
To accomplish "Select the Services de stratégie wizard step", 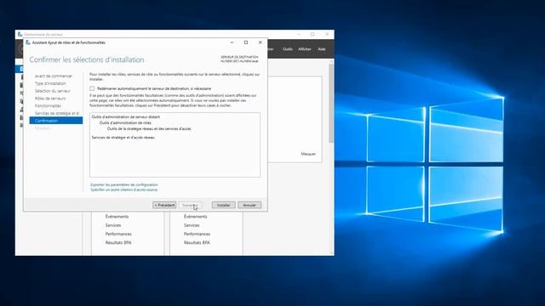I will [x=58, y=113].
